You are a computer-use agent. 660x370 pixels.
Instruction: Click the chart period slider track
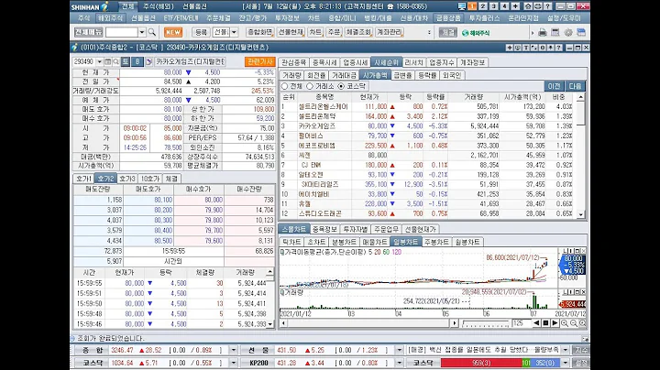click(x=485, y=324)
